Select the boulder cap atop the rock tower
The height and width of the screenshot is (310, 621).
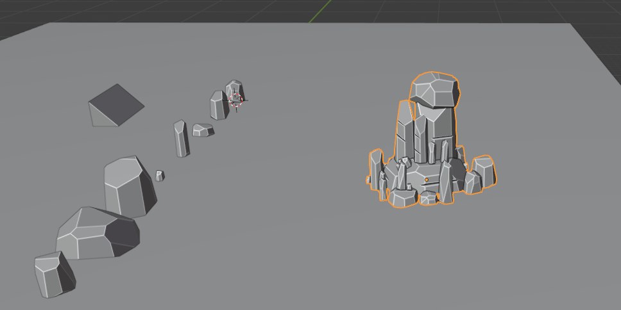coord(435,90)
